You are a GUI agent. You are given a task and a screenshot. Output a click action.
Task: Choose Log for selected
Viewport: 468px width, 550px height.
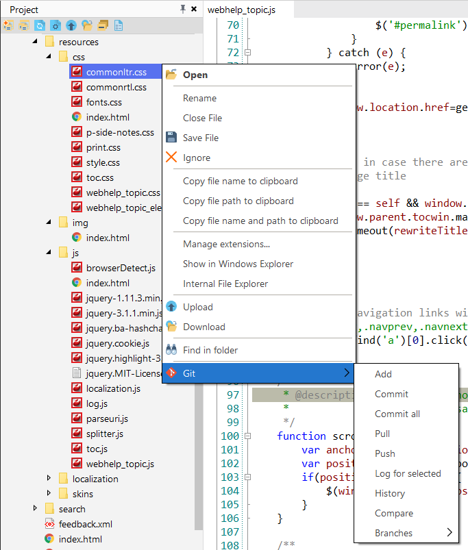point(408,473)
